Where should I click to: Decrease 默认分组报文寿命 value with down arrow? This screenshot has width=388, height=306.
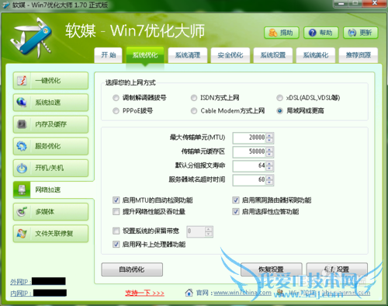pos(269,169)
